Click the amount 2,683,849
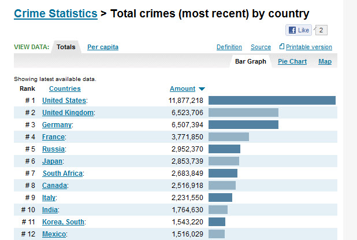 click(187, 173)
